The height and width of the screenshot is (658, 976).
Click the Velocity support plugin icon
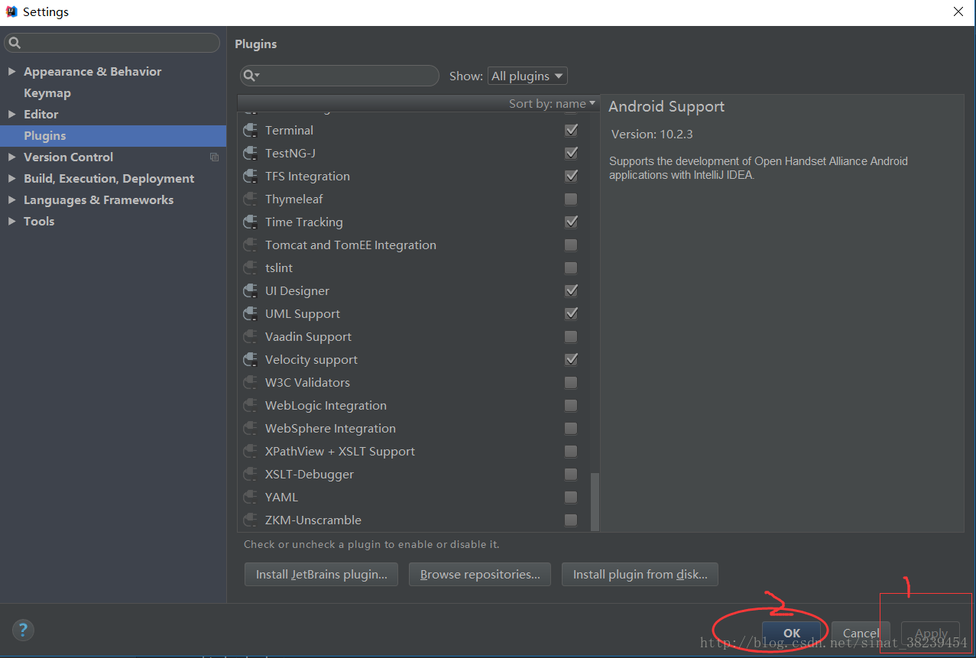250,360
